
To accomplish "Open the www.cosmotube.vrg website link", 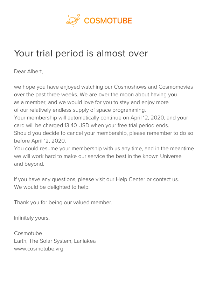I will pos(39,249).
